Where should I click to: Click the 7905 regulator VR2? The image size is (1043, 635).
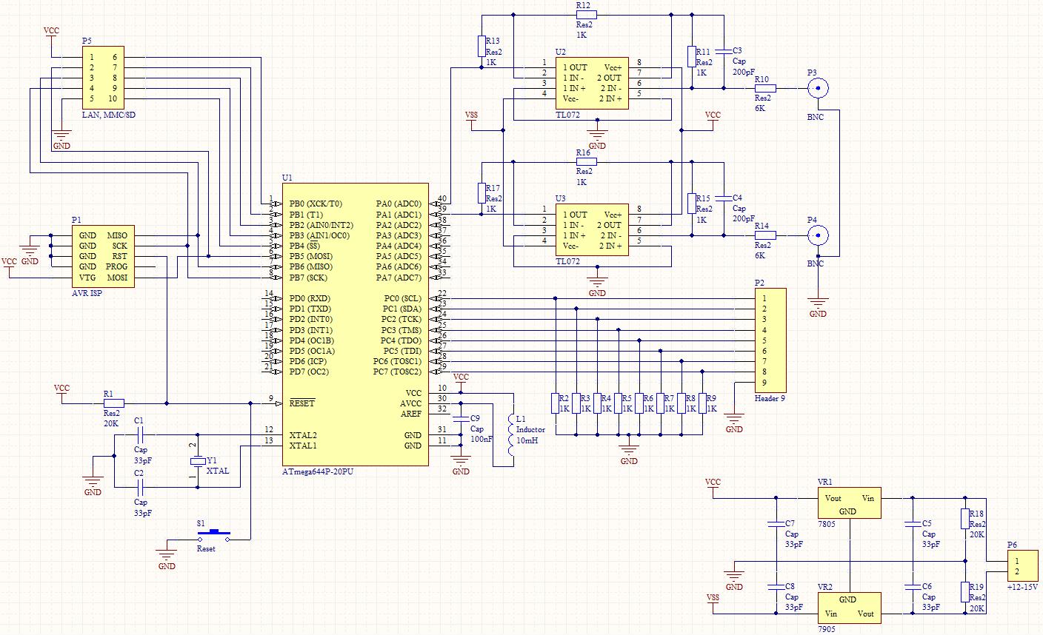tap(849, 608)
